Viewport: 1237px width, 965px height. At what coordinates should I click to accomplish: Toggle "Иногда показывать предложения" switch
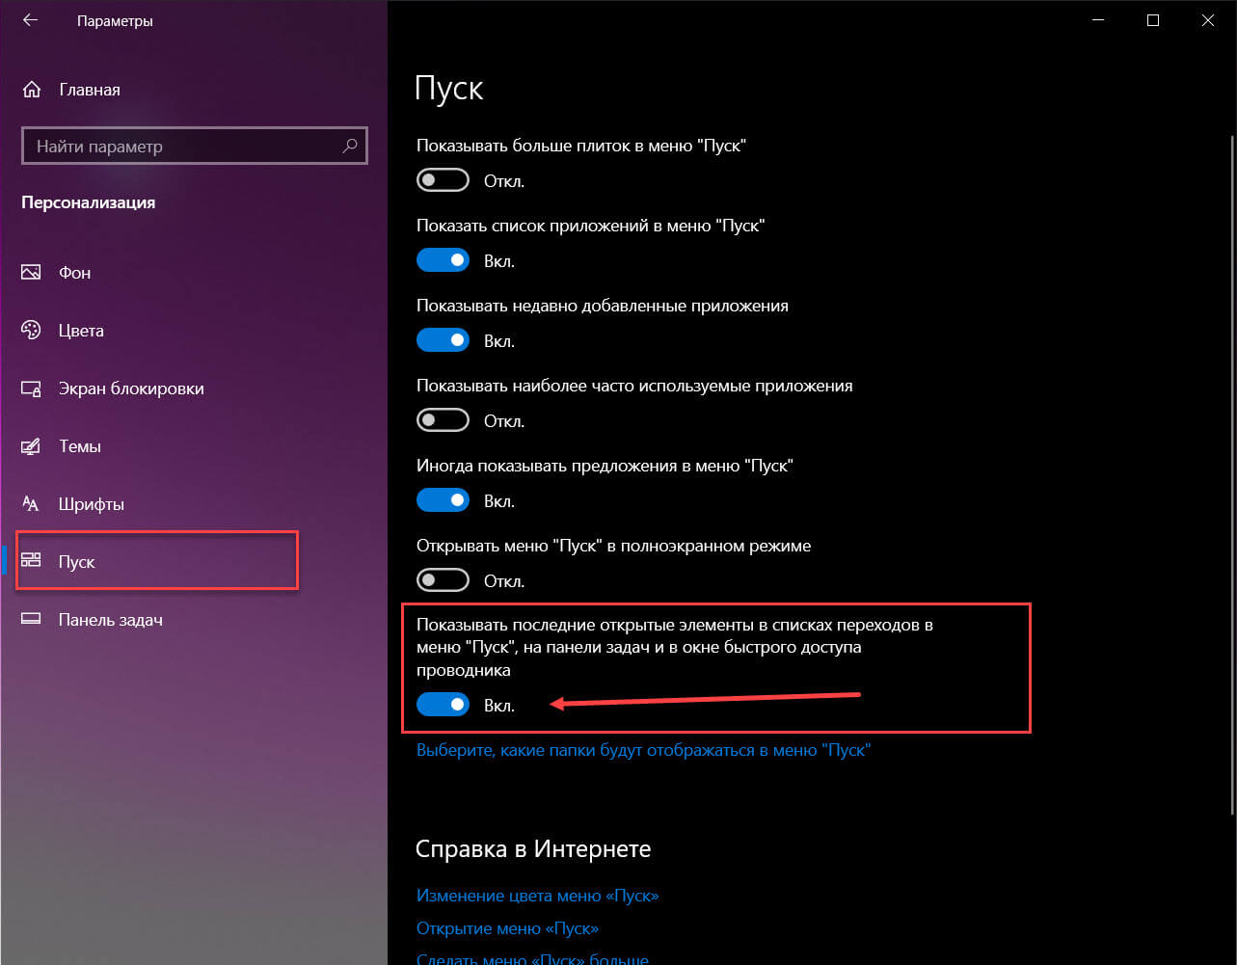click(443, 500)
